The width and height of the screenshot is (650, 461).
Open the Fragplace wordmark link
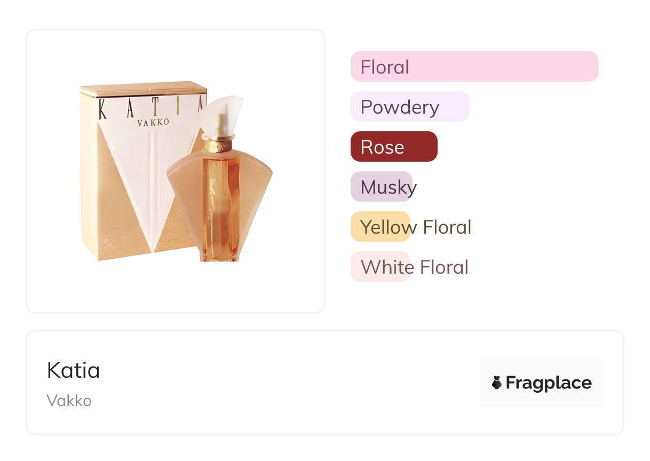point(549,383)
